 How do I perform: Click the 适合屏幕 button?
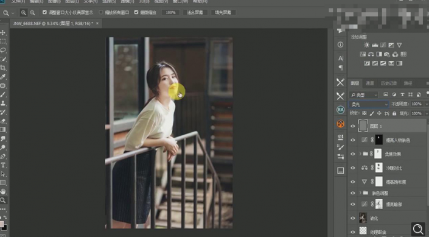click(x=195, y=13)
